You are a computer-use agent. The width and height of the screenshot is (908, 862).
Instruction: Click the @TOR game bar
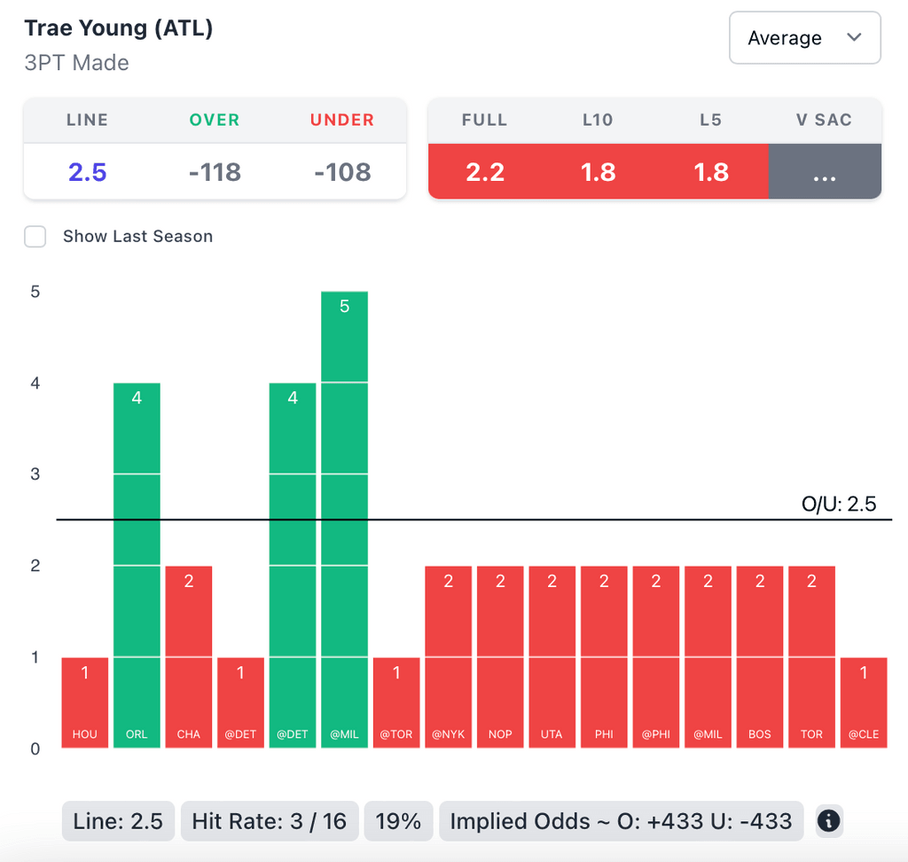(396, 702)
